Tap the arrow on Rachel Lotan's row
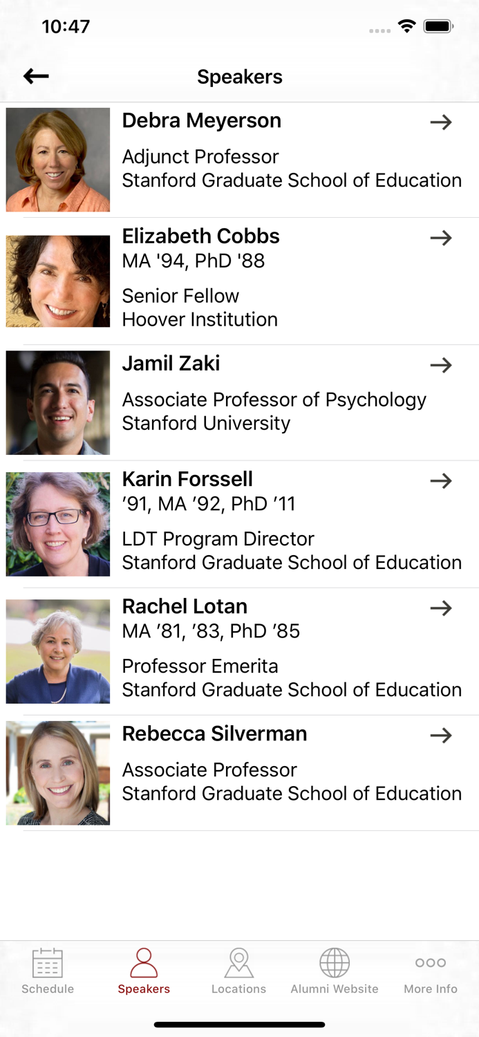Viewport: 479px width, 1037px height. 441,608
